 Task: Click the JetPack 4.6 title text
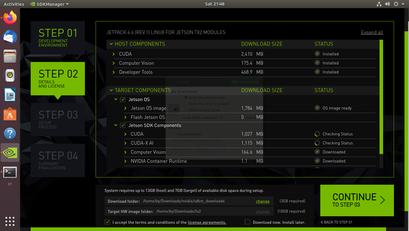[x=166, y=32]
